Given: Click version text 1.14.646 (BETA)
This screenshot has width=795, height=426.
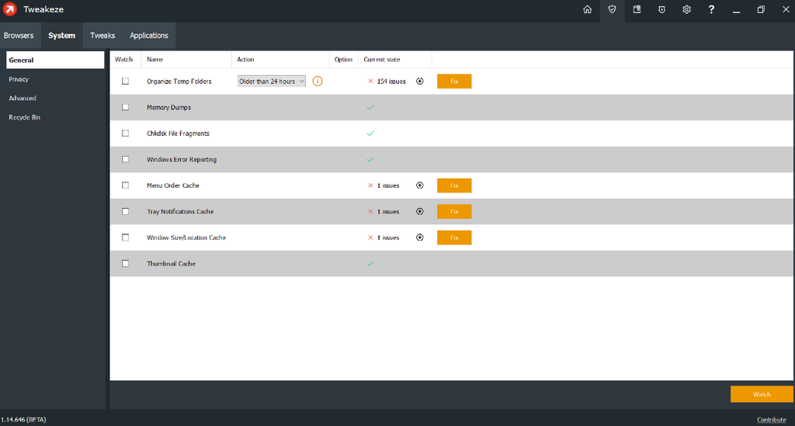Looking at the screenshot, I should point(23,420).
